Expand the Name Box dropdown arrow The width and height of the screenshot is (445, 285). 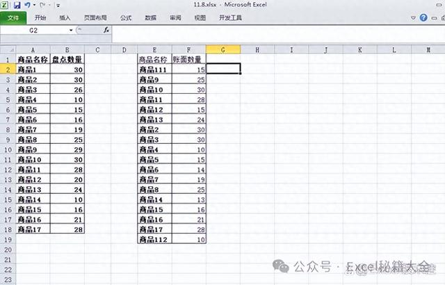point(71,31)
